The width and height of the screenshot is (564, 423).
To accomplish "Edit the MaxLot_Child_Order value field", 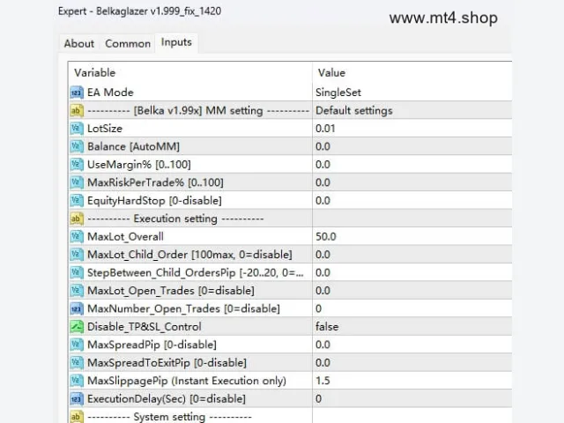I will pos(412,255).
